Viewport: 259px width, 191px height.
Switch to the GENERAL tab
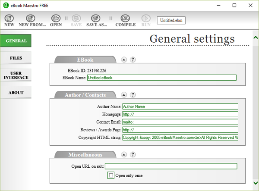coord(16,41)
